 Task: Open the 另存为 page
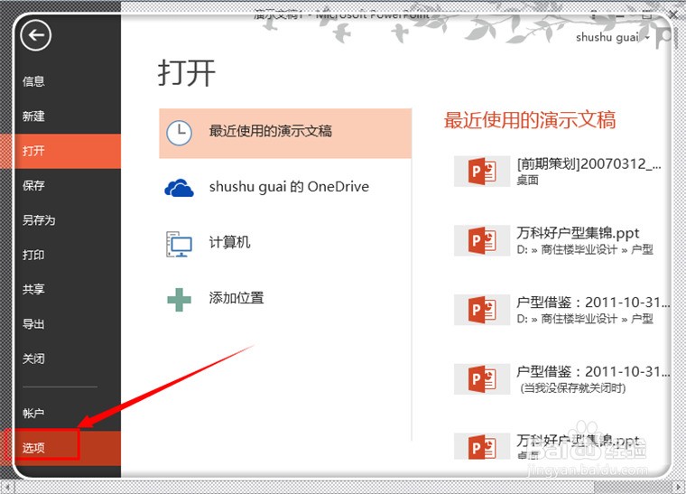point(39,220)
